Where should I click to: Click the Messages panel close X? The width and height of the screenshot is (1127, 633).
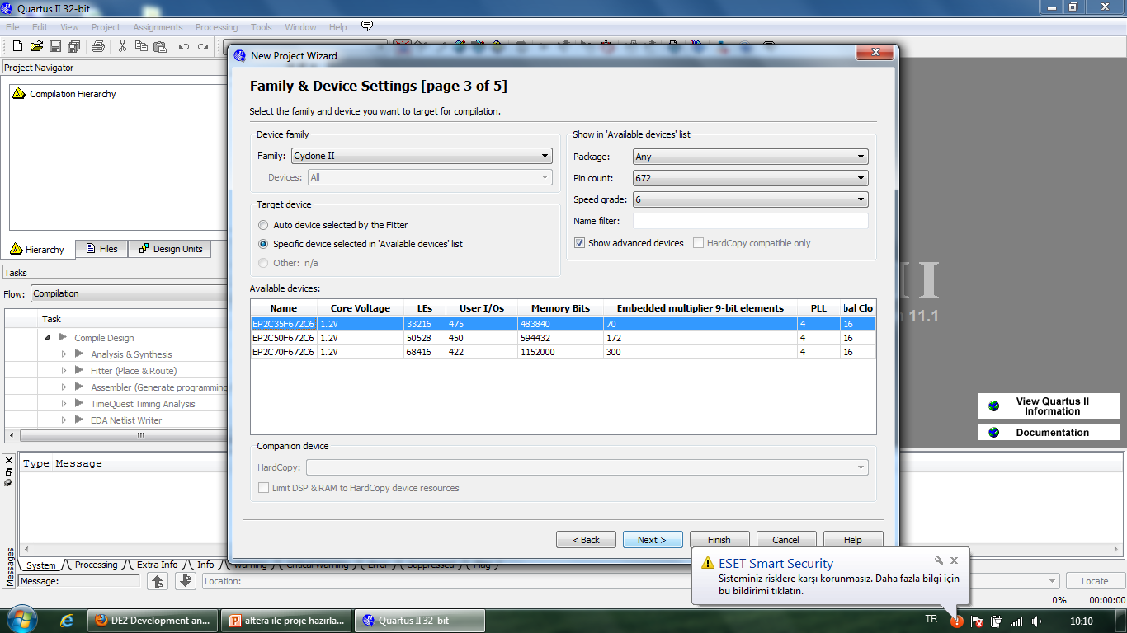coord(9,461)
